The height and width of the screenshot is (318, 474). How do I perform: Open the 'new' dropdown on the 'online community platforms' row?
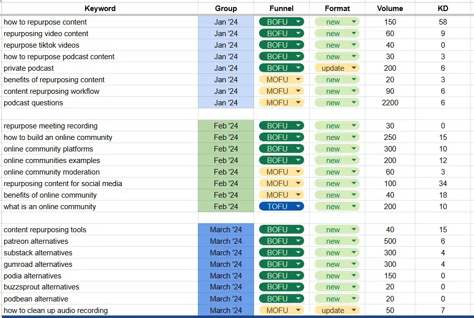[x=337, y=148]
